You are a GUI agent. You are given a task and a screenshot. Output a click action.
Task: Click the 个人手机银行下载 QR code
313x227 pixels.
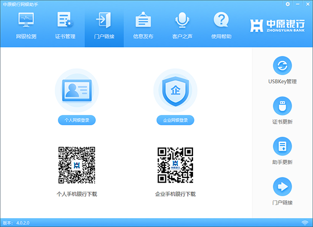77,165
